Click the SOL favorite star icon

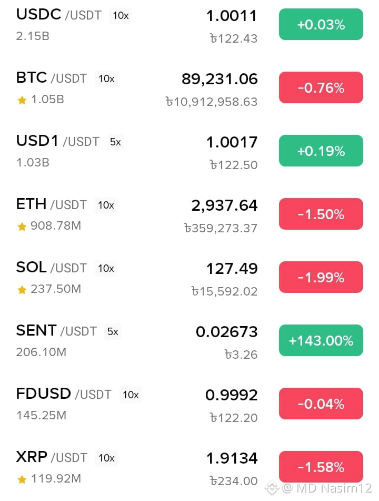tap(22, 290)
